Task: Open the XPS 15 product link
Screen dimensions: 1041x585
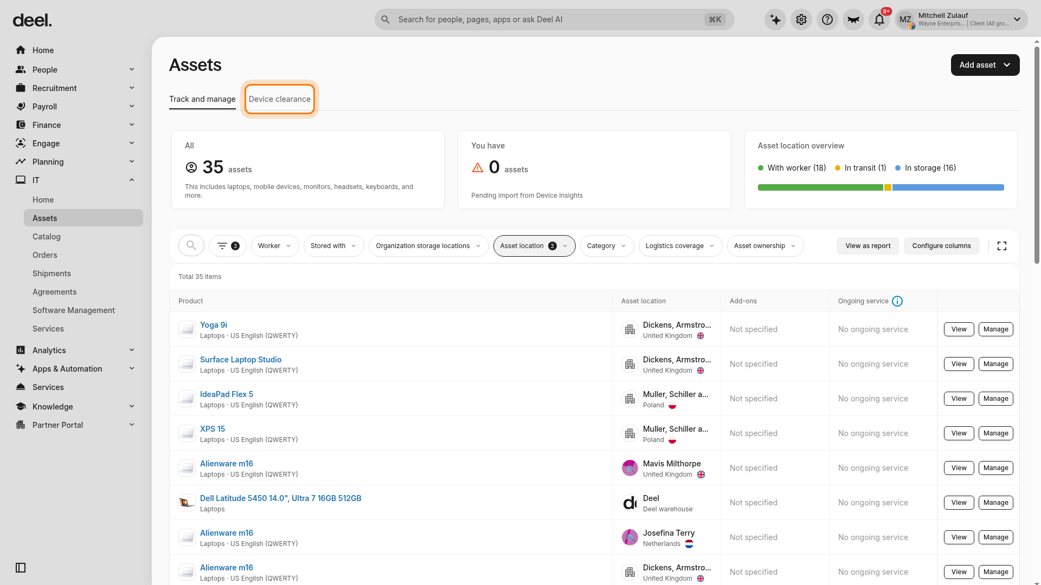Action: pyautogui.click(x=213, y=429)
